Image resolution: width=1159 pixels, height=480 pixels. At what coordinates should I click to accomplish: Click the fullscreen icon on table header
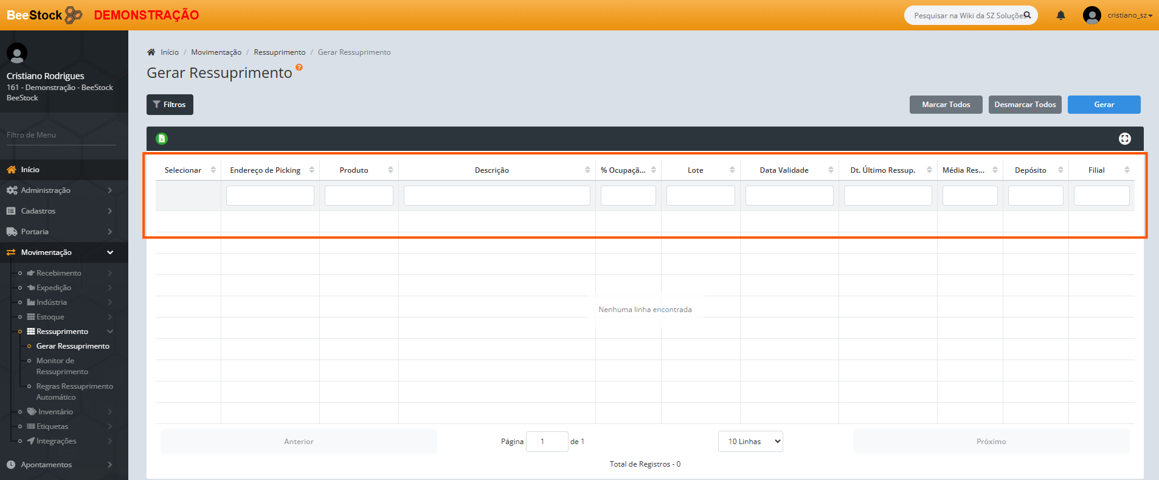tap(1124, 139)
